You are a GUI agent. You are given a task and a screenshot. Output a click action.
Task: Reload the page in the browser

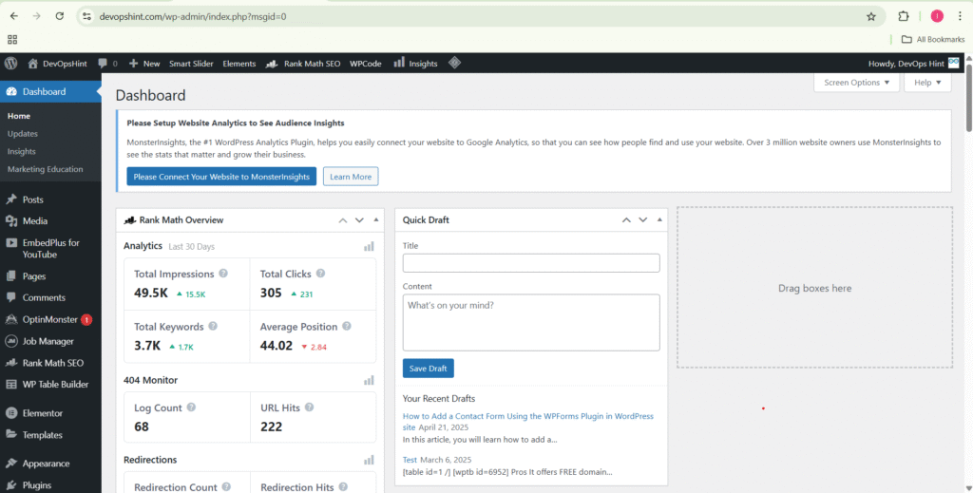(x=60, y=17)
